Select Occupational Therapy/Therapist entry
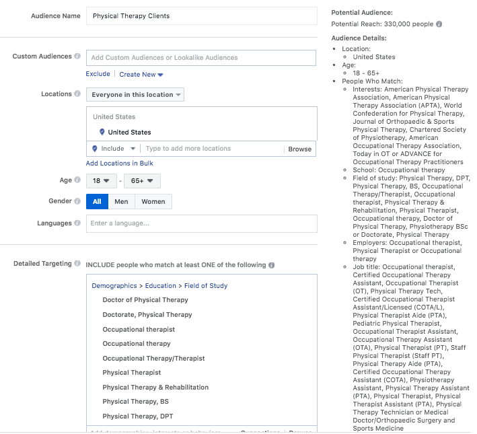Image resolution: width=477 pixels, height=434 pixels. pyautogui.click(x=153, y=359)
